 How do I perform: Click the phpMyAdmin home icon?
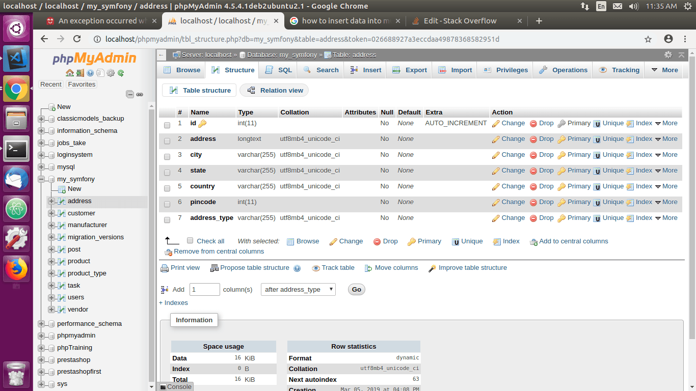69,73
